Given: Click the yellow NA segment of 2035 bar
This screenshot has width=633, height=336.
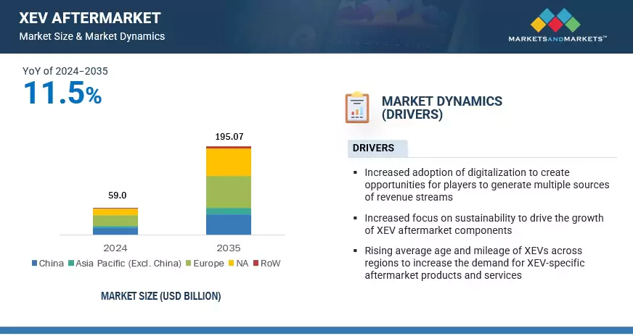Looking at the screenshot, I should click(x=229, y=162).
